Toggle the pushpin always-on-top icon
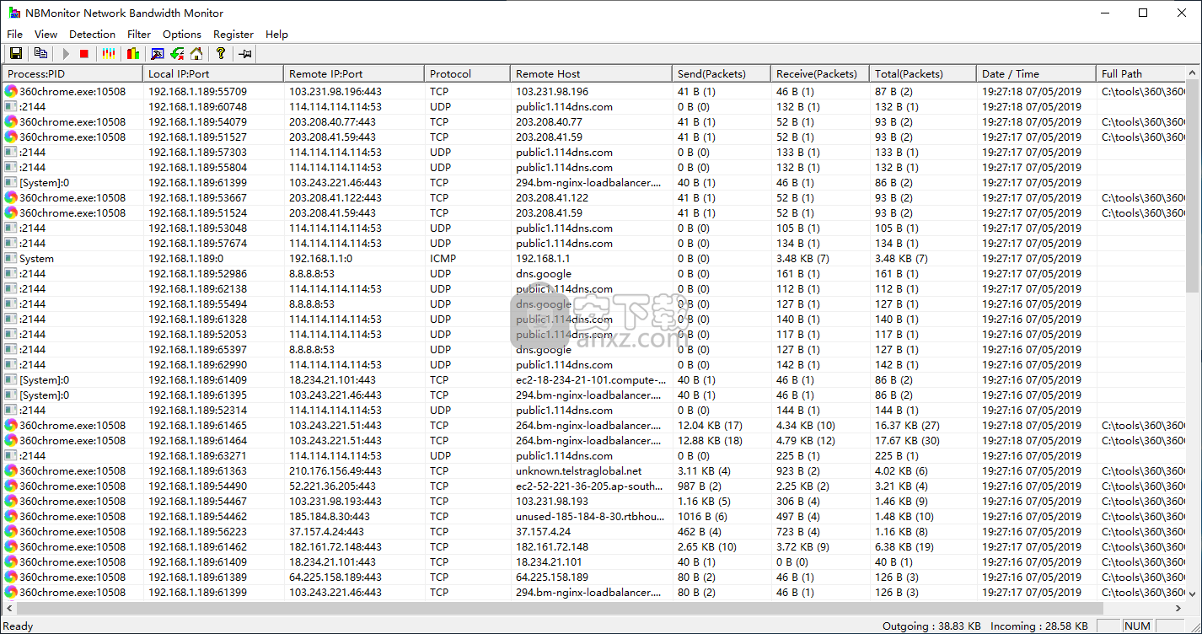This screenshot has height=634, width=1202. pos(245,54)
